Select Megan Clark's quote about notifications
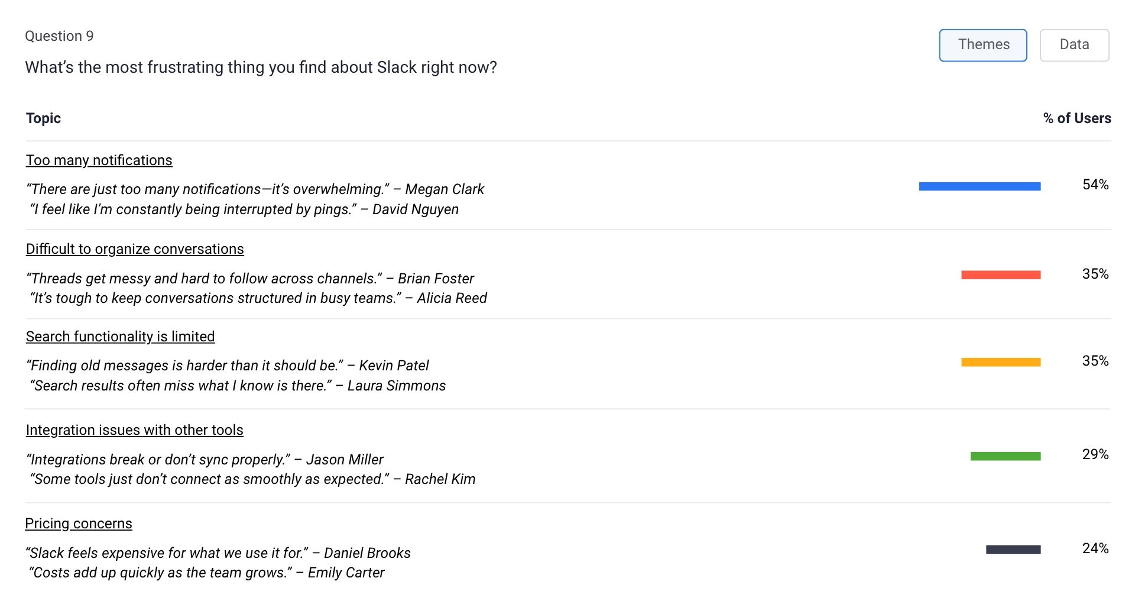1135x607 pixels. [x=255, y=189]
